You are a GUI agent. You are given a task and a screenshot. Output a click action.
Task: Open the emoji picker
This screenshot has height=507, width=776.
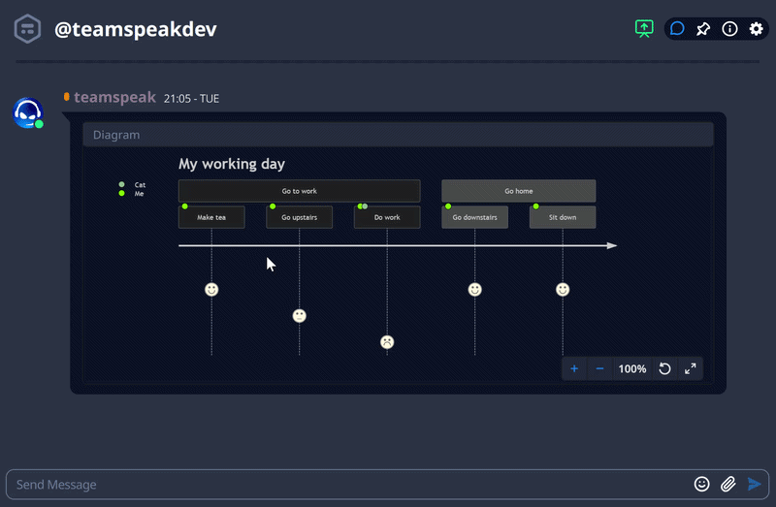702,484
